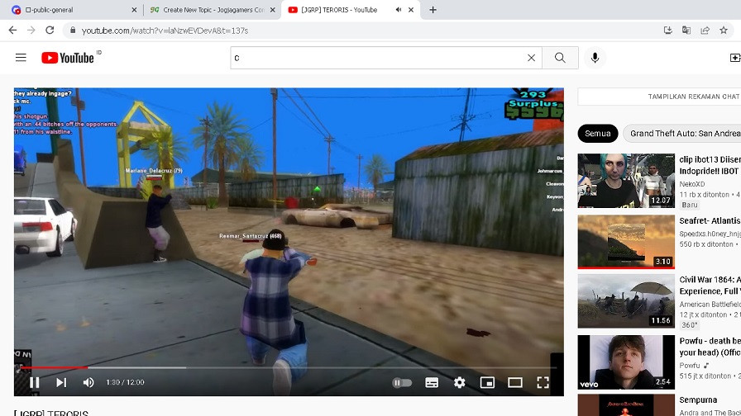Switch to the miniplayer
Viewport: 741px width, 416px height.
coord(487,382)
